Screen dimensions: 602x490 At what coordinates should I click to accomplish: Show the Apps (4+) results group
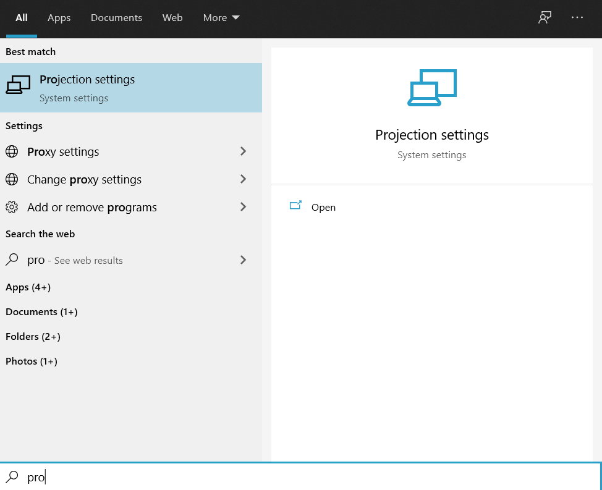pos(28,287)
